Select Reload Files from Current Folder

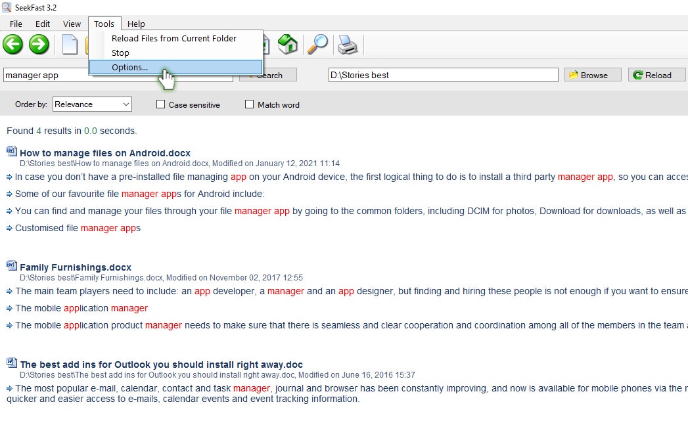click(175, 38)
